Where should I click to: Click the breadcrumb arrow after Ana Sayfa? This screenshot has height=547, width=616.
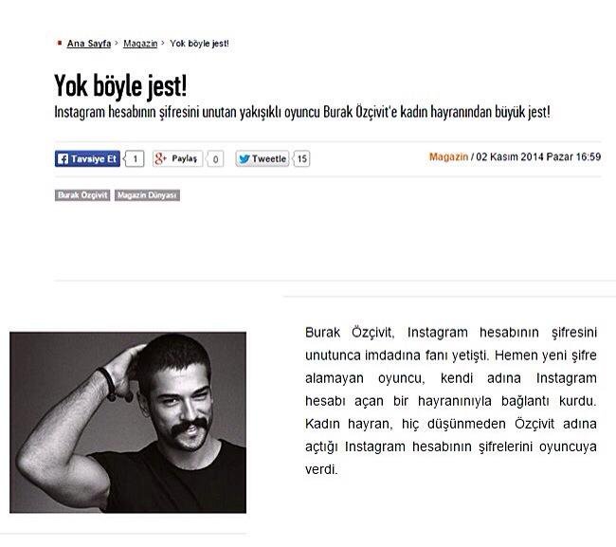tap(117, 43)
